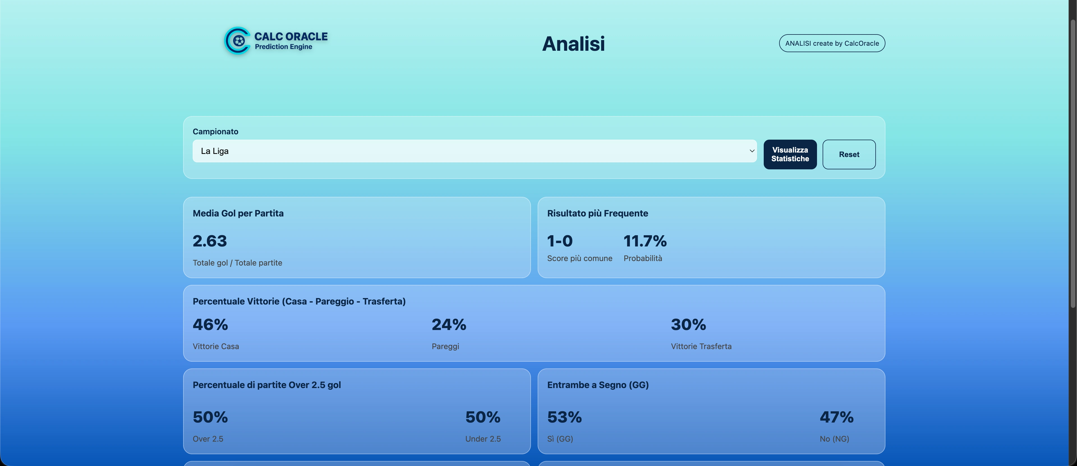
Task: Click the CALC ORACLE brand name text
Action: coord(291,36)
